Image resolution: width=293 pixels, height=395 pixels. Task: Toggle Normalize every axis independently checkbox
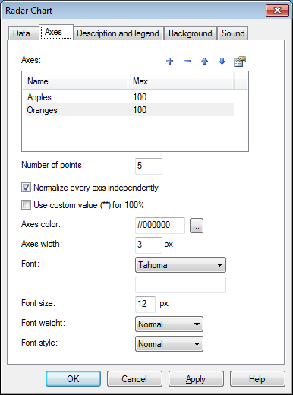26,188
